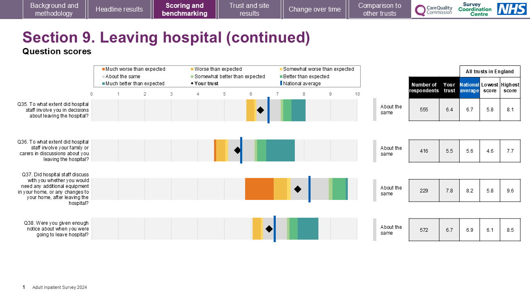
Task: Click the National average column header
Action: point(470,88)
